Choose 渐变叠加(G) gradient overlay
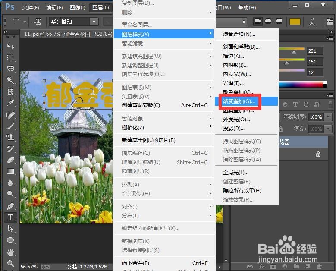Viewport: 336px width, 271px height. pos(246,101)
